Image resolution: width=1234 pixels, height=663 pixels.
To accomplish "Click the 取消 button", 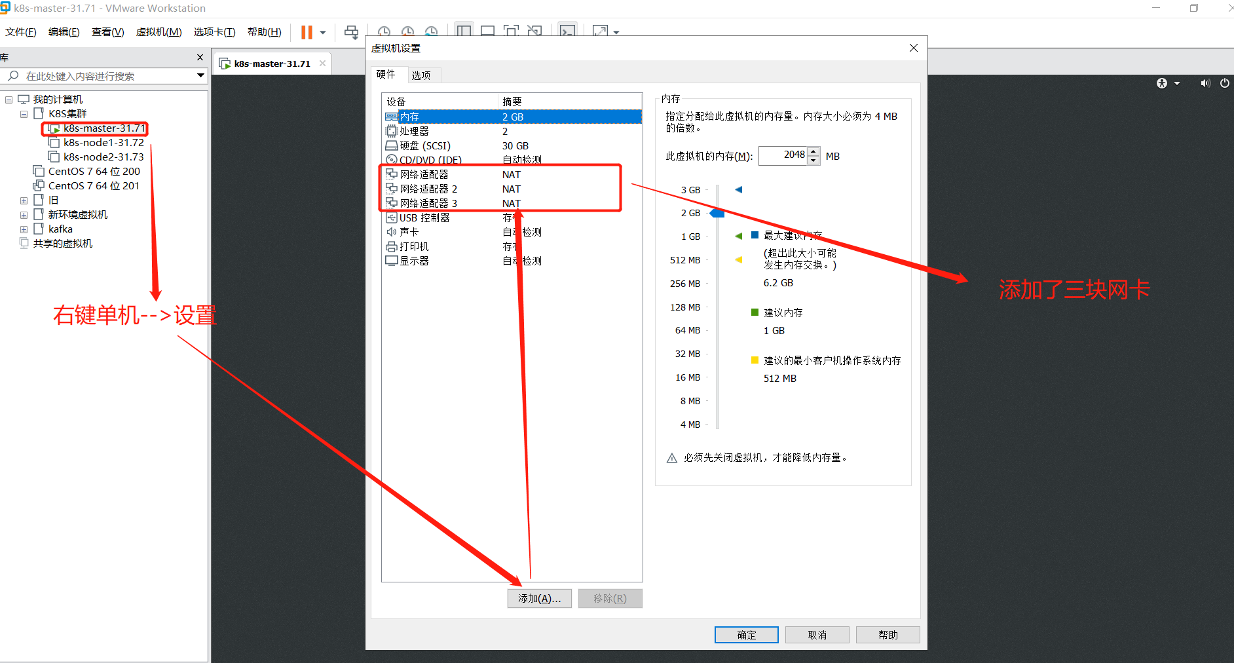I will click(817, 635).
